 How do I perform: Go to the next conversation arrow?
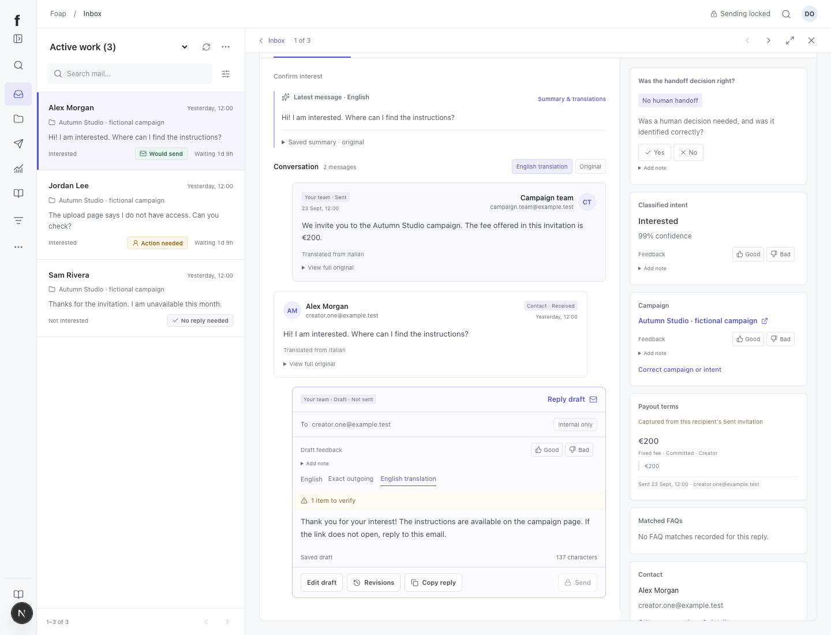[x=769, y=40]
